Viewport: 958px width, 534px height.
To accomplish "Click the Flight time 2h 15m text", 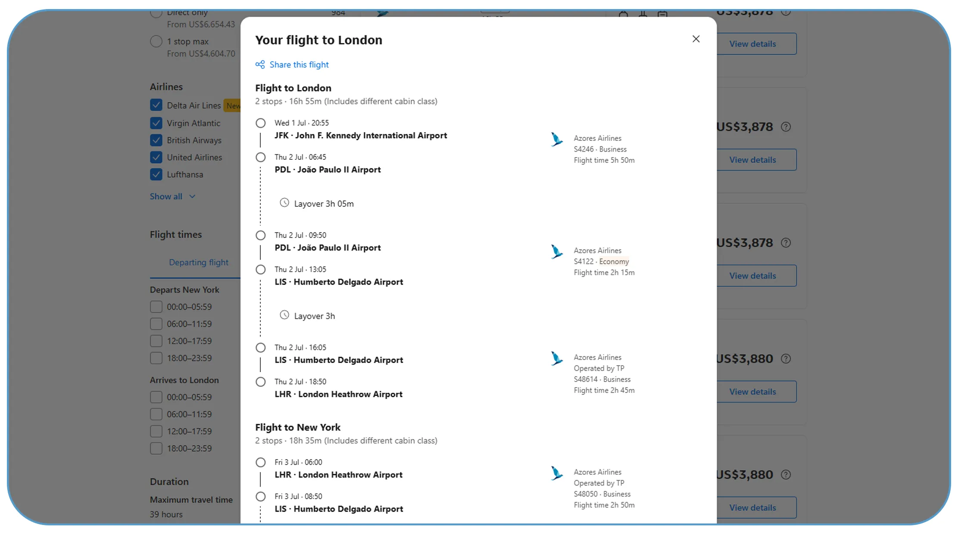I will [x=604, y=273].
